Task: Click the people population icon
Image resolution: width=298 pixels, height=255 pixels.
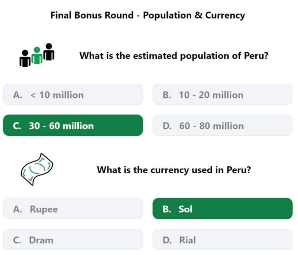Action: (x=37, y=55)
